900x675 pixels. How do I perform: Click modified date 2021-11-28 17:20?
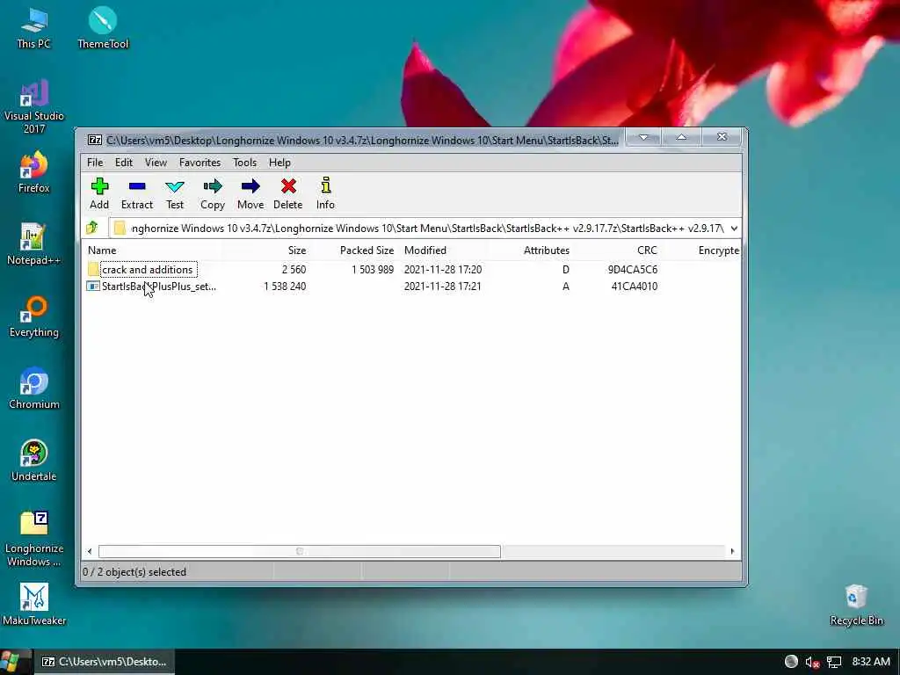(443, 269)
